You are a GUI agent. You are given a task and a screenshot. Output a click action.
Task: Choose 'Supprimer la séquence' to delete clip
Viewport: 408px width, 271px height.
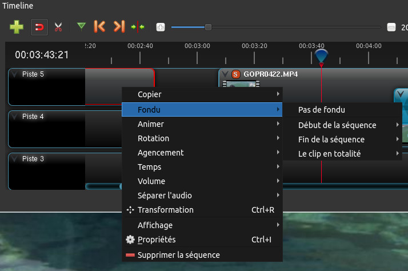pos(178,255)
